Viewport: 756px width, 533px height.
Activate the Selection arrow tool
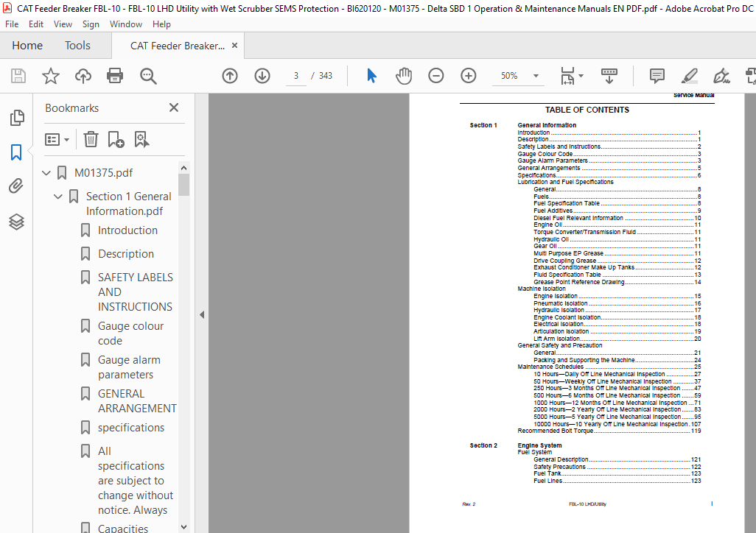(x=371, y=76)
